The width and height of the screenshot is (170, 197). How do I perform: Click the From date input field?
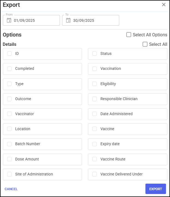(x=35, y=20)
